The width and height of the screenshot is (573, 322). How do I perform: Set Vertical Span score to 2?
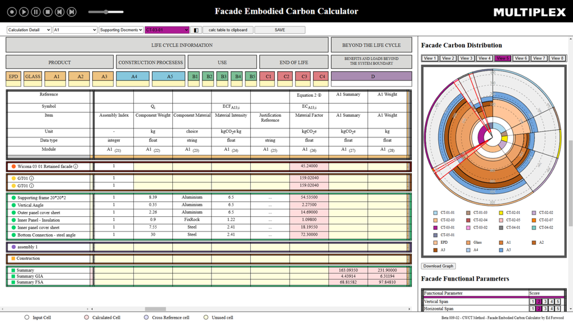[539, 301]
